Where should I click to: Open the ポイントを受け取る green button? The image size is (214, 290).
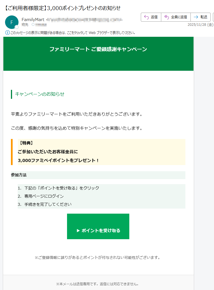coord(98,226)
